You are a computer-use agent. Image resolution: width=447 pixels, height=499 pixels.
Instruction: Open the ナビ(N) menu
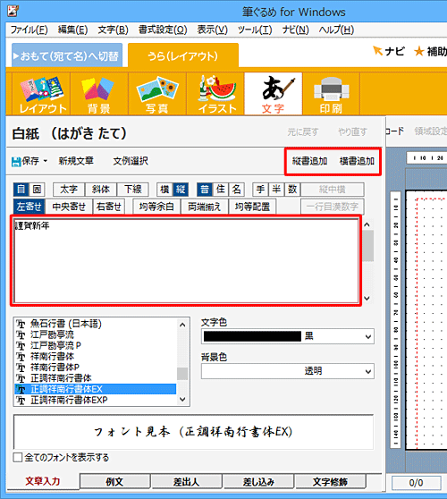tap(296, 30)
